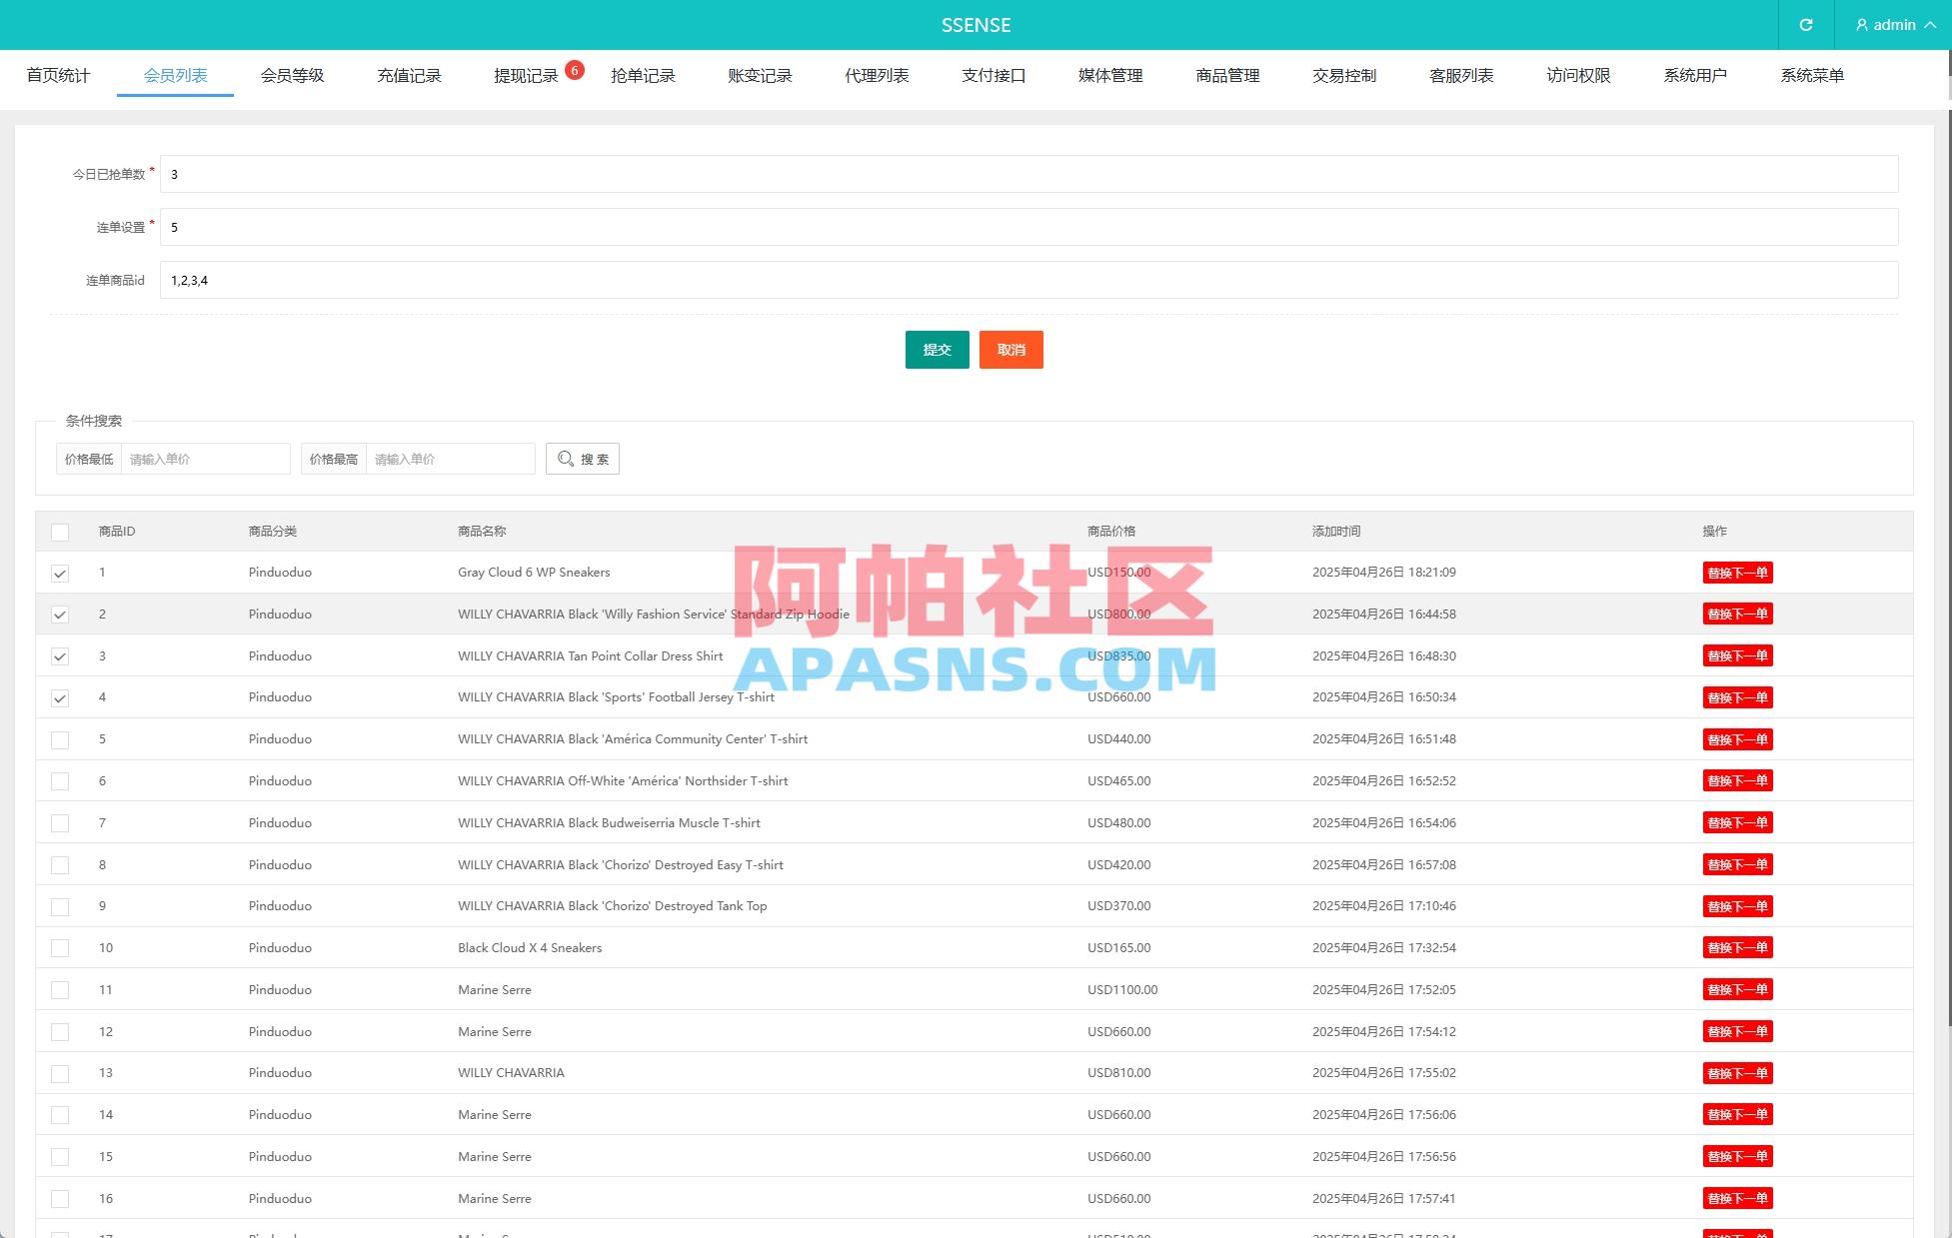Screen dimensions: 1952x1238
Task: Open the 交易控制 section
Action: point(1343,75)
